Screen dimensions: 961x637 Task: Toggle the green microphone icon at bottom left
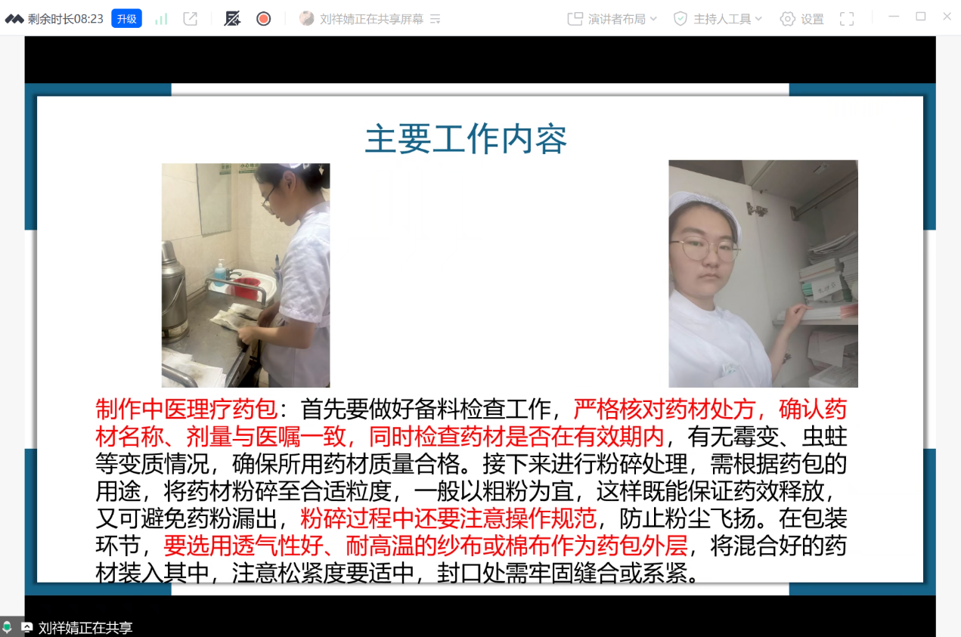click(8, 627)
